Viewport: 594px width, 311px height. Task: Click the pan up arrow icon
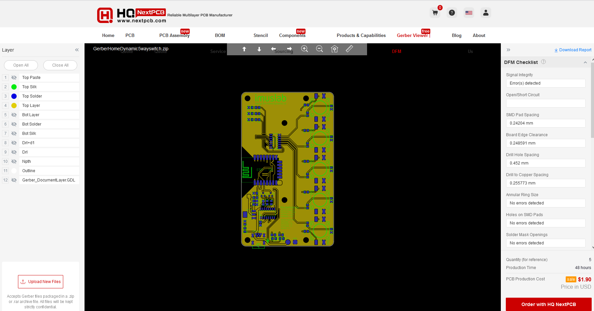coord(244,49)
